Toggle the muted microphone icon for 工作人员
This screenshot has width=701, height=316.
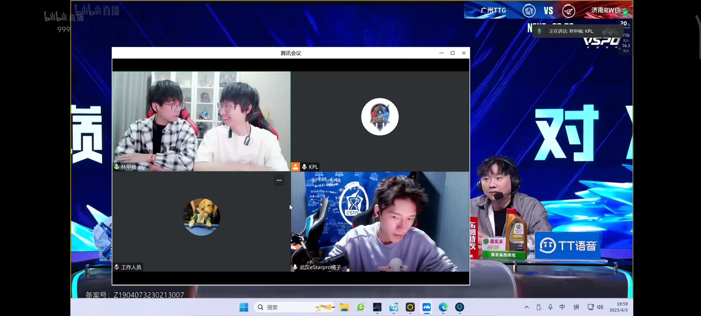[116, 267]
